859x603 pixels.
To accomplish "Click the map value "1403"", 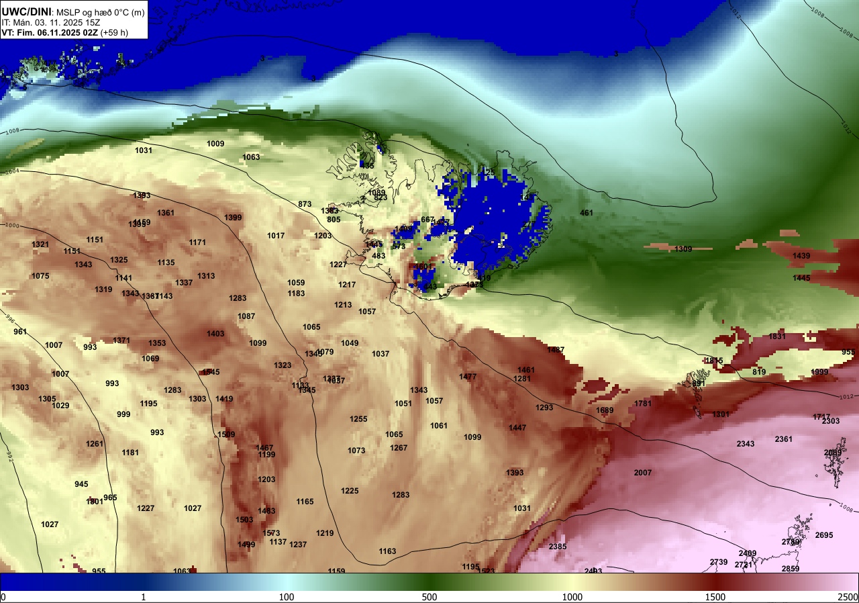I will pyautogui.click(x=215, y=334).
